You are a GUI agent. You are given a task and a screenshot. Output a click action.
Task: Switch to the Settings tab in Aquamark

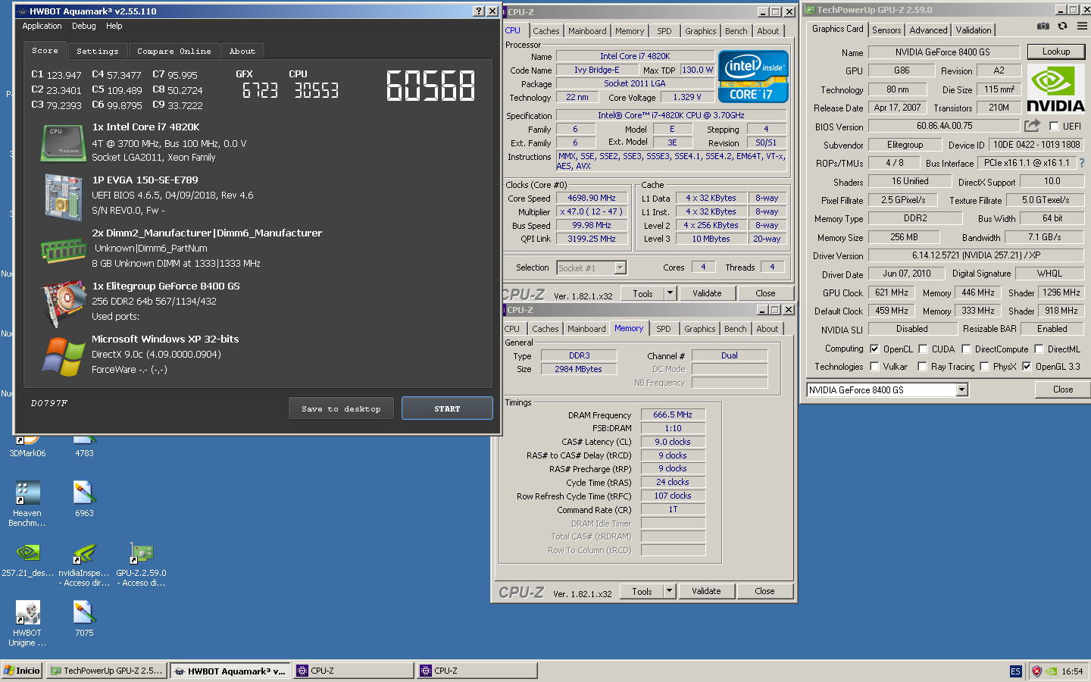(x=98, y=51)
